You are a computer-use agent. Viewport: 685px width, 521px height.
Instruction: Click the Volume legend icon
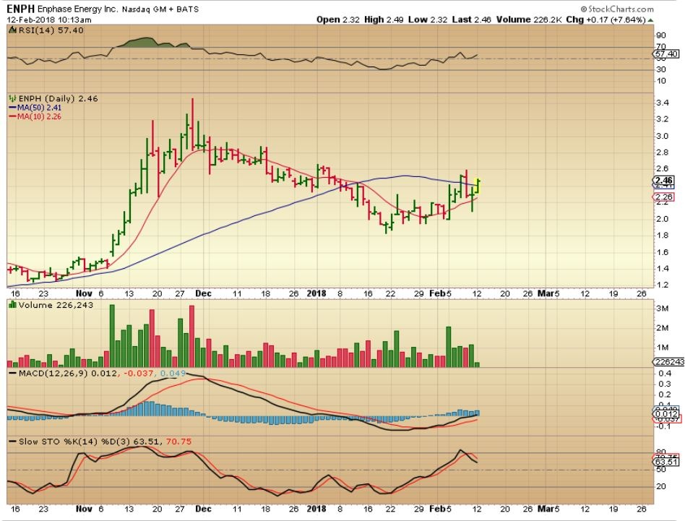(x=11, y=305)
